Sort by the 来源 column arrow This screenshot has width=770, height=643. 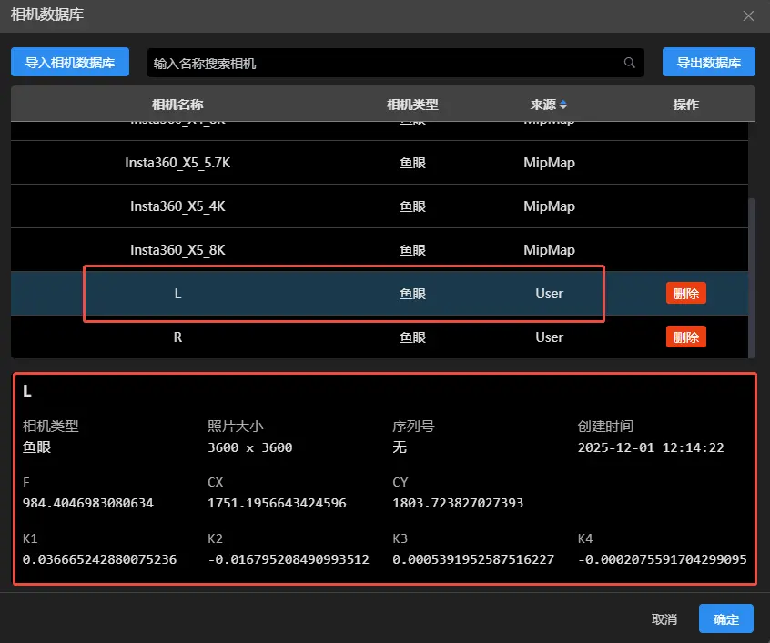562,105
